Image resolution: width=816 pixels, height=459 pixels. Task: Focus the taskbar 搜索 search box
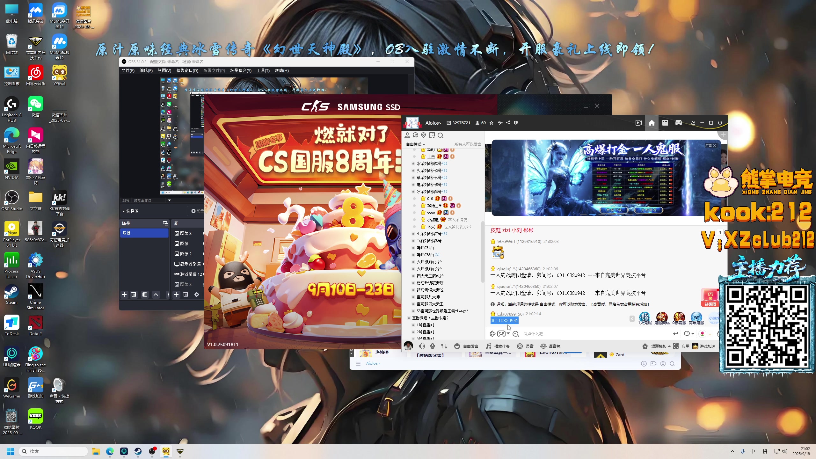[53, 451]
